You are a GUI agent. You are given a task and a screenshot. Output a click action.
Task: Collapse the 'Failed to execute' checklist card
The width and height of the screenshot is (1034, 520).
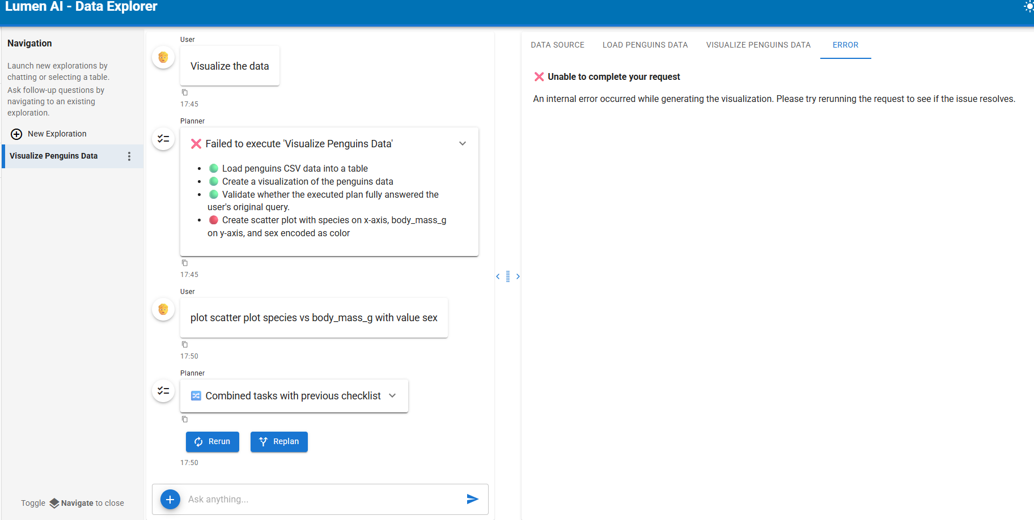click(463, 144)
